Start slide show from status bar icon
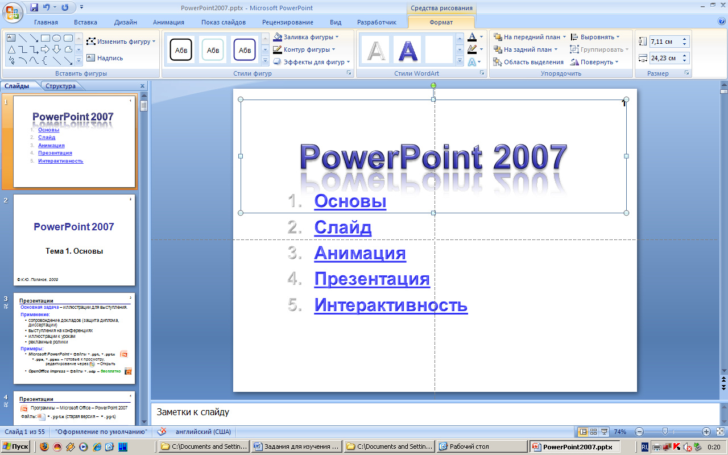728x455 pixels. pyautogui.click(x=604, y=432)
